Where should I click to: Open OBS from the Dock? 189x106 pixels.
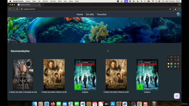tap(133, 104)
